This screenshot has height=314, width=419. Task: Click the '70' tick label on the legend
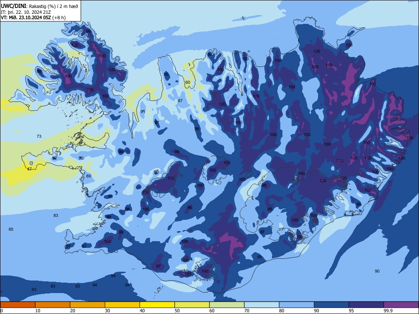coord(247,311)
